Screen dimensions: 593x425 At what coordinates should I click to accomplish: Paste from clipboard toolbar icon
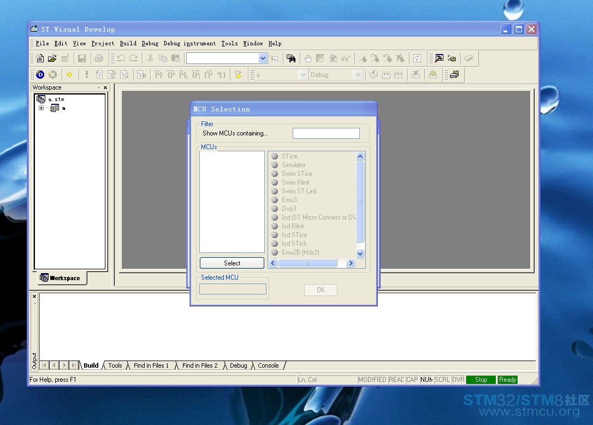[x=175, y=58]
